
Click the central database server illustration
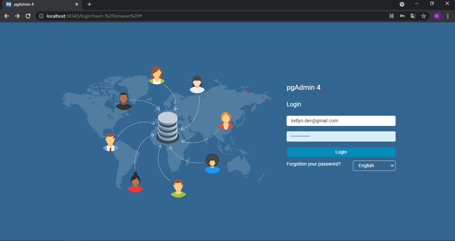168,128
